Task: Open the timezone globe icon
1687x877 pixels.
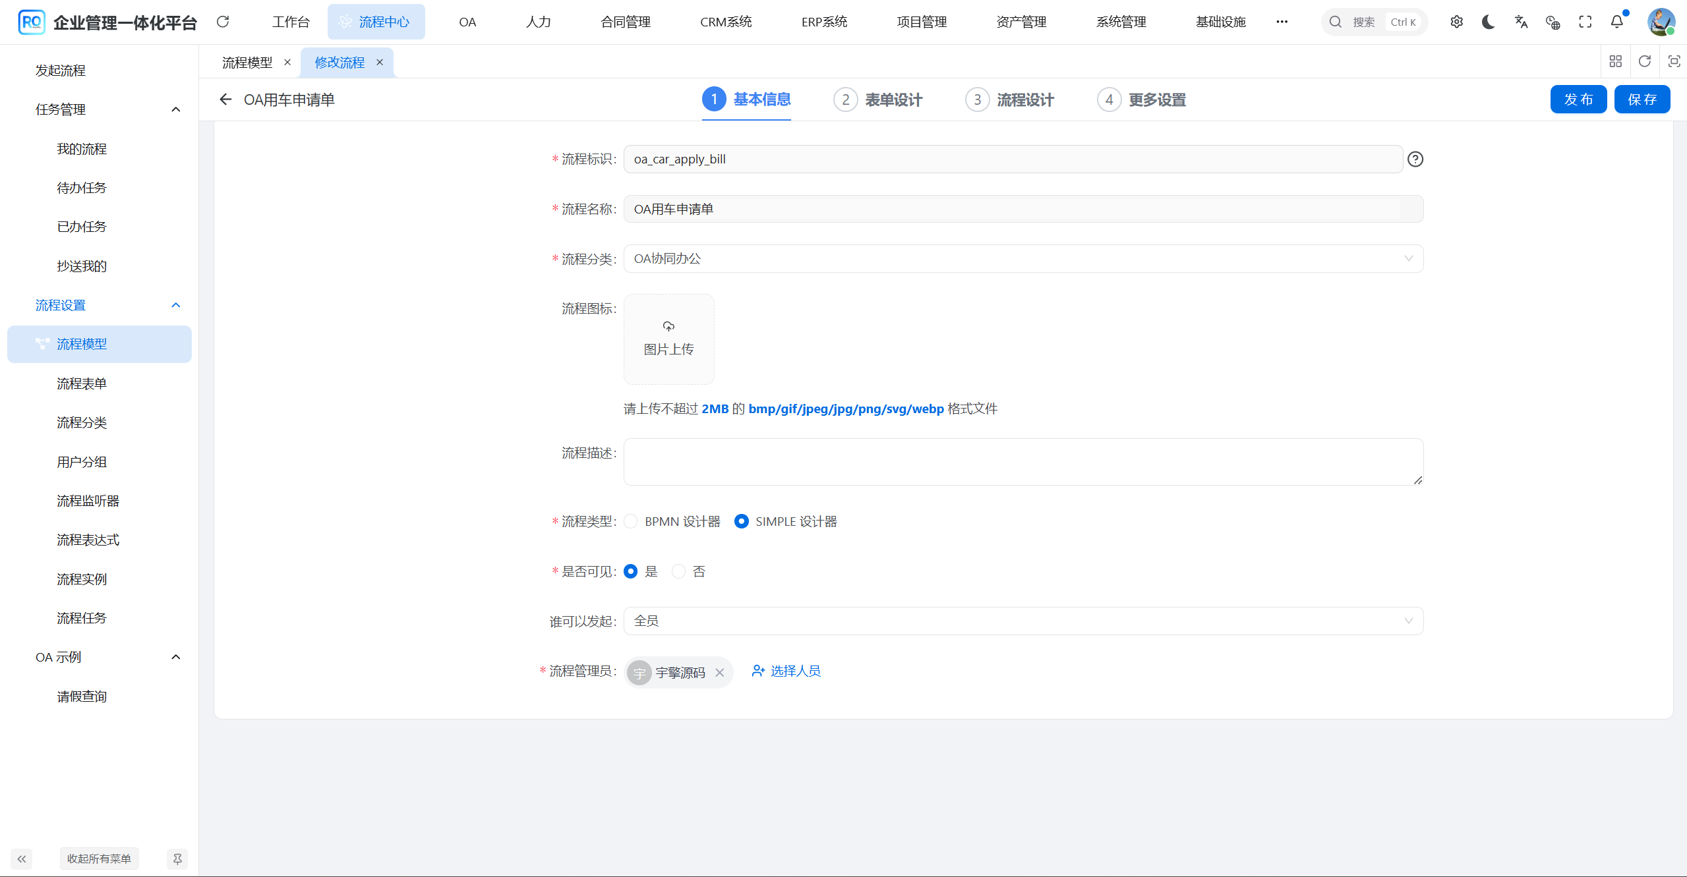Action: pyautogui.click(x=1552, y=22)
